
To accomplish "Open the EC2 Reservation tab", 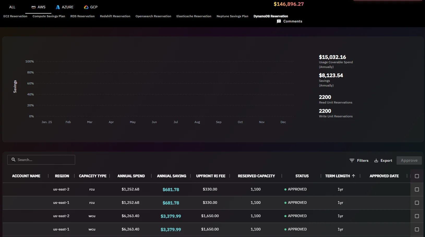I will (x=15, y=16).
